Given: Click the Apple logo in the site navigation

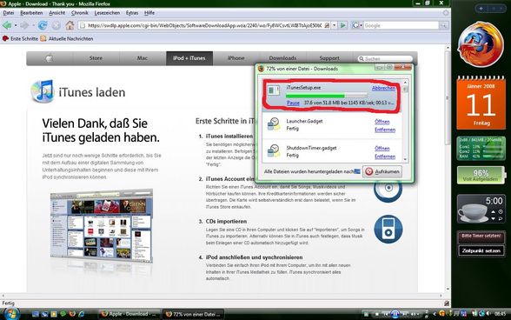Looking at the screenshot, I should coord(49,58).
